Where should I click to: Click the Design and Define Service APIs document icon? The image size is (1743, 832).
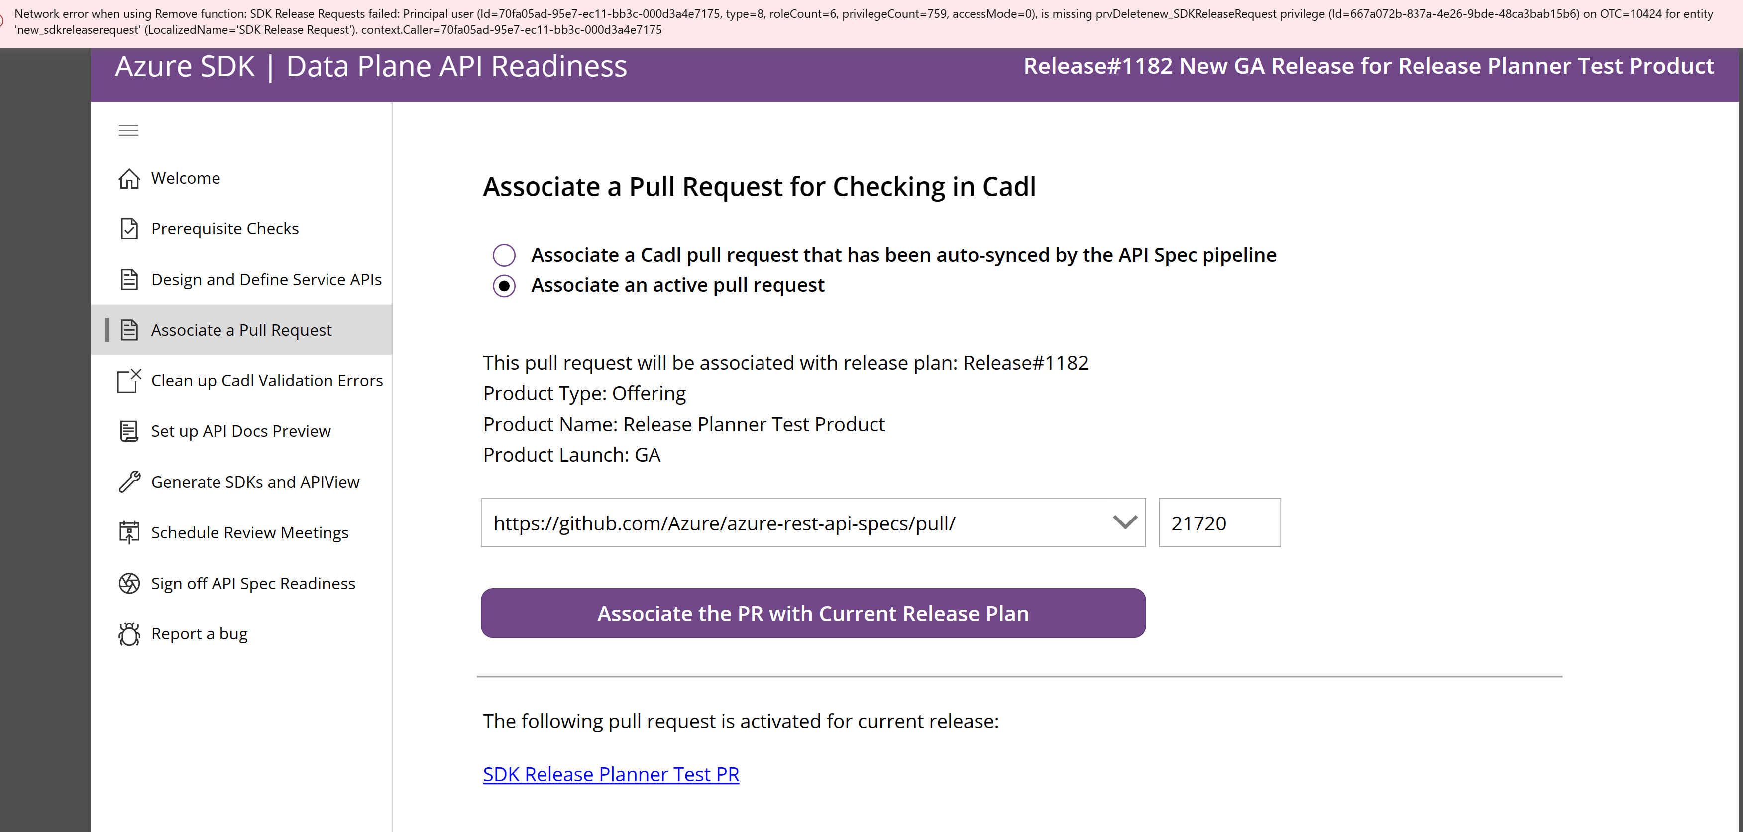(129, 279)
